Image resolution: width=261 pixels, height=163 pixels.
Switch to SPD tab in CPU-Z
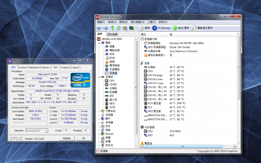click(55, 67)
